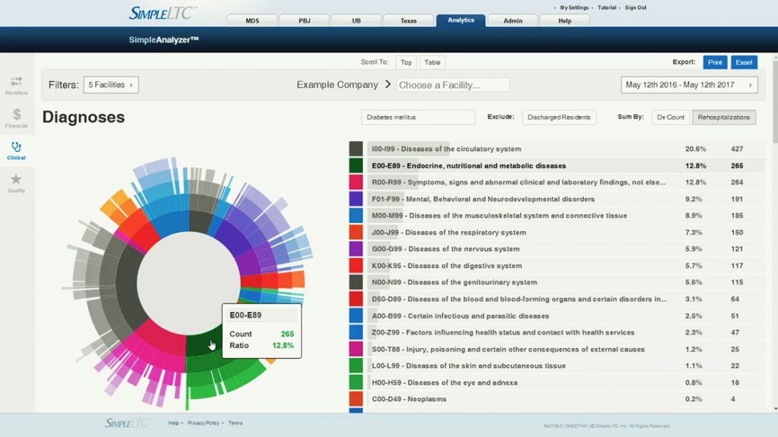Open the date range picker dropdown
The height and width of the screenshot is (437, 778).
coord(689,85)
